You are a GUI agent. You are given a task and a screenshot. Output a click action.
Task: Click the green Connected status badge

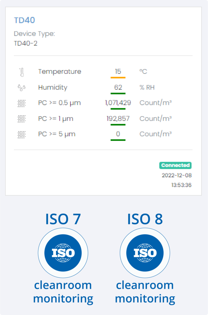click(x=175, y=165)
